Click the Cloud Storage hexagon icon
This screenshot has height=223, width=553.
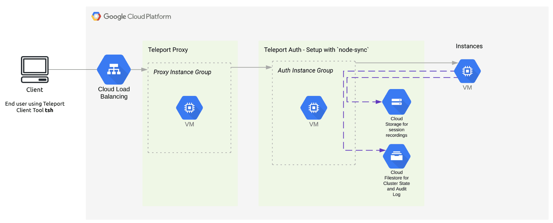[x=396, y=102]
